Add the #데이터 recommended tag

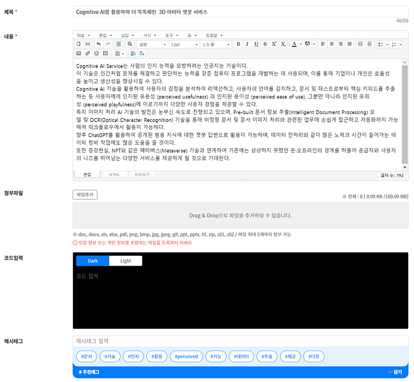coord(241,356)
